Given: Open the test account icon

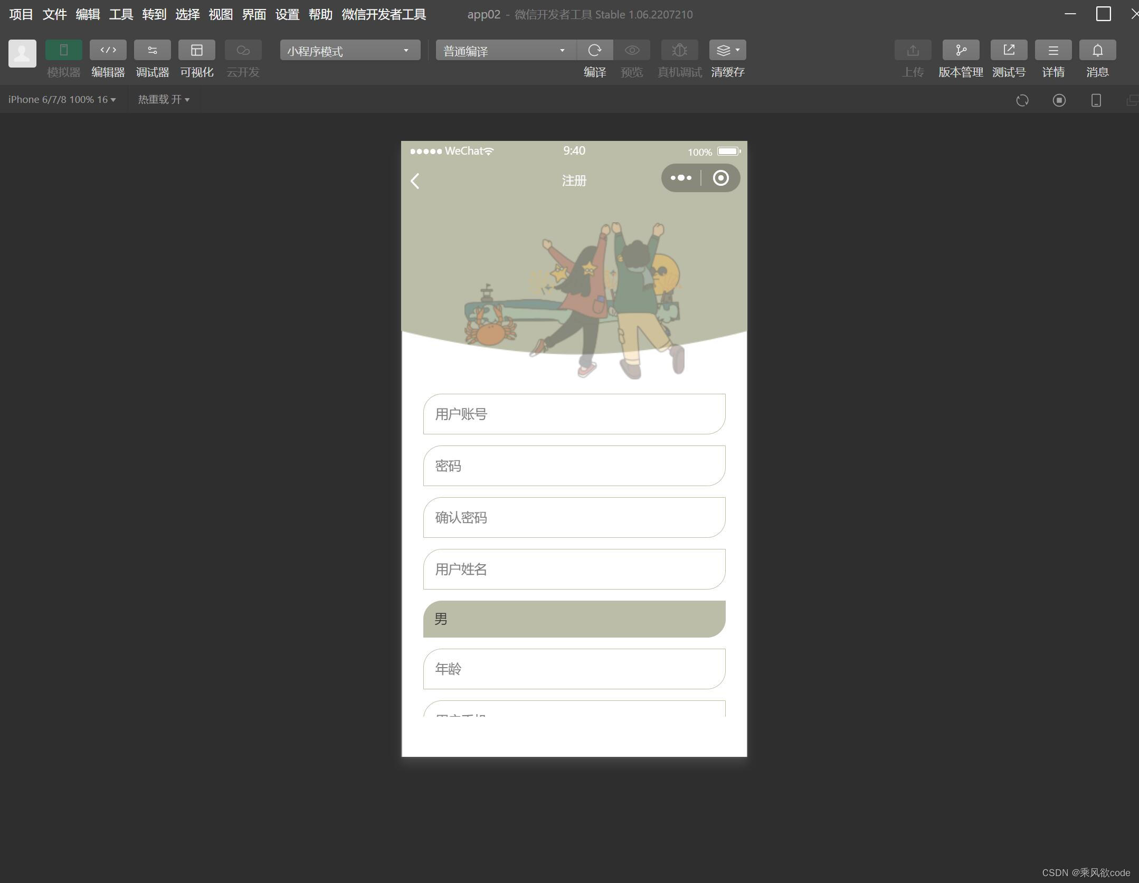Looking at the screenshot, I should tap(1008, 50).
